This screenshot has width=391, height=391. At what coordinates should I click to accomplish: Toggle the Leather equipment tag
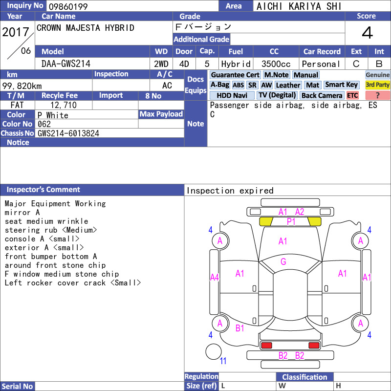coord(288,85)
